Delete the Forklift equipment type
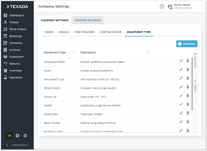 pos(188,104)
